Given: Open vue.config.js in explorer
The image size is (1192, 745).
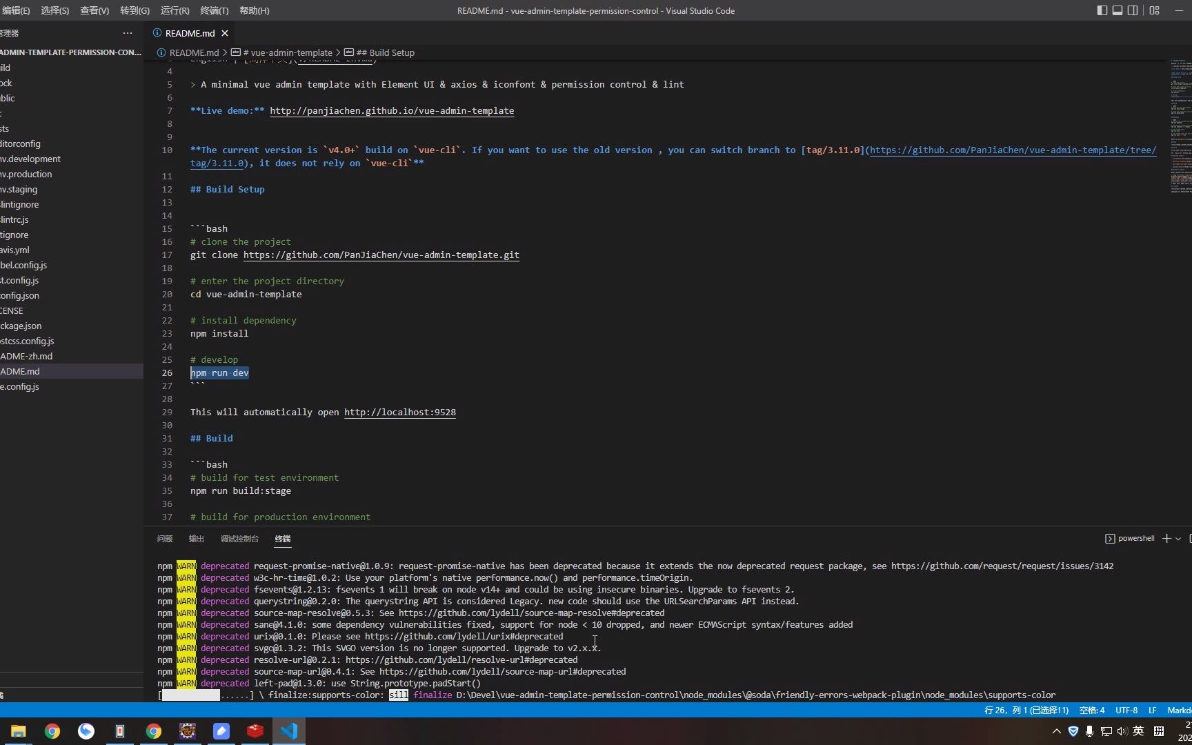Looking at the screenshot, I should tap(72, 386).
